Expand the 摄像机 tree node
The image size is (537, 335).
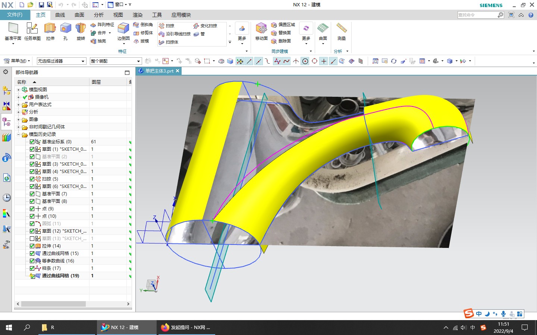click(18, 97)
